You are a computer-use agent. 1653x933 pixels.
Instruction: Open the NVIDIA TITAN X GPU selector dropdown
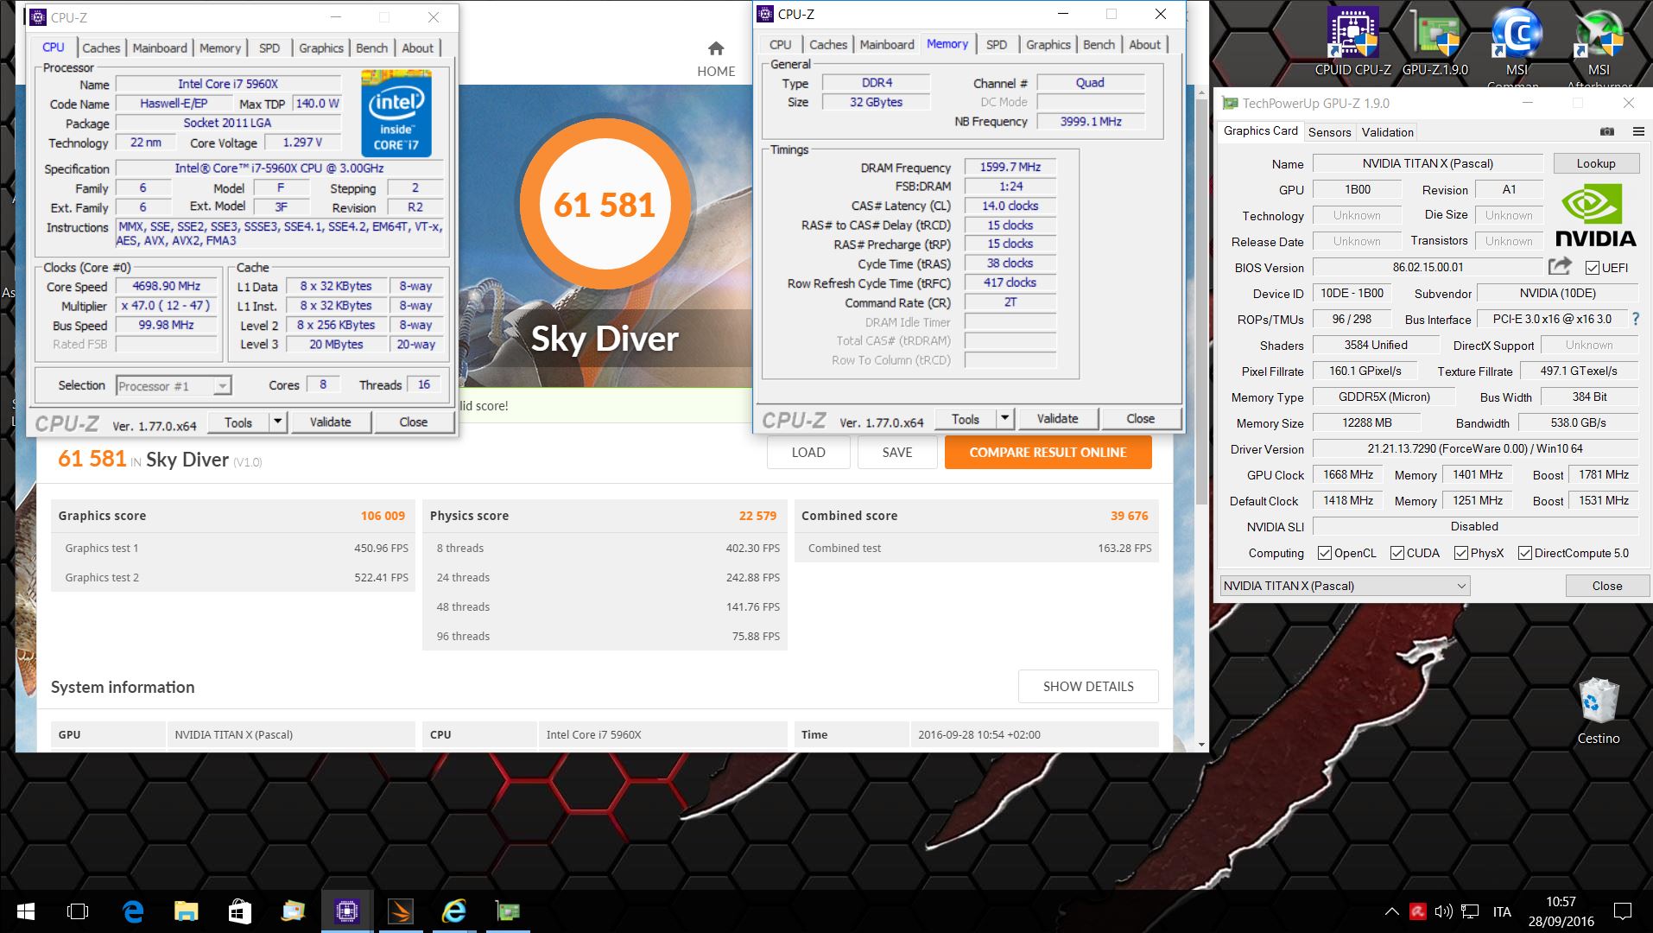pyautogui.click(x=1345, y=586)
